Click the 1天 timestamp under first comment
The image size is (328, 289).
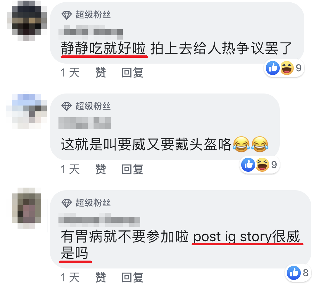[70, 73]
